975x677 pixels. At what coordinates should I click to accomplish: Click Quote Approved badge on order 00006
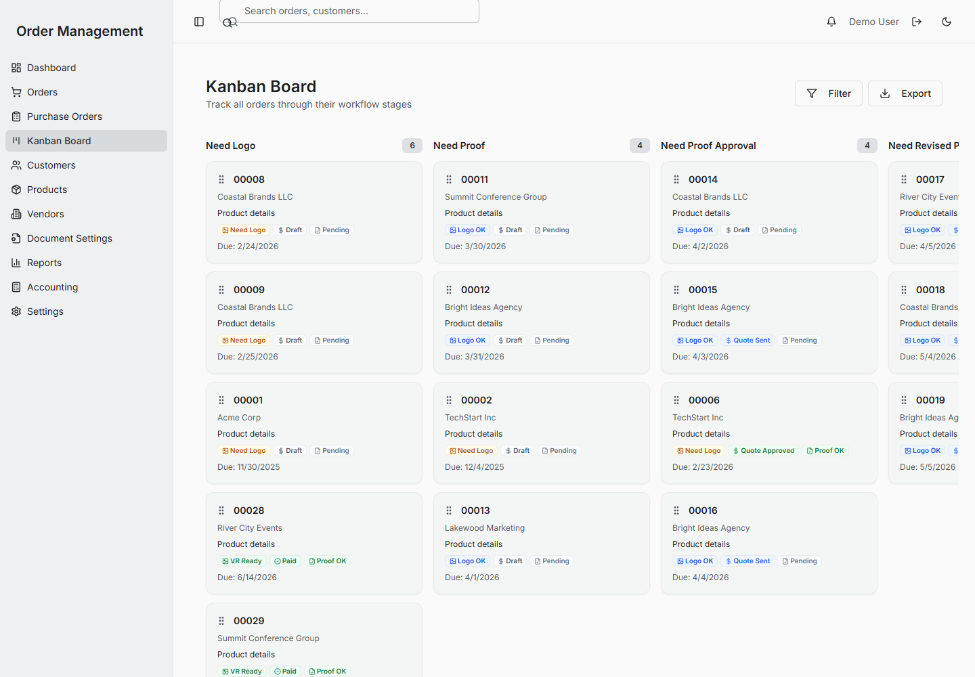(763, 451)
